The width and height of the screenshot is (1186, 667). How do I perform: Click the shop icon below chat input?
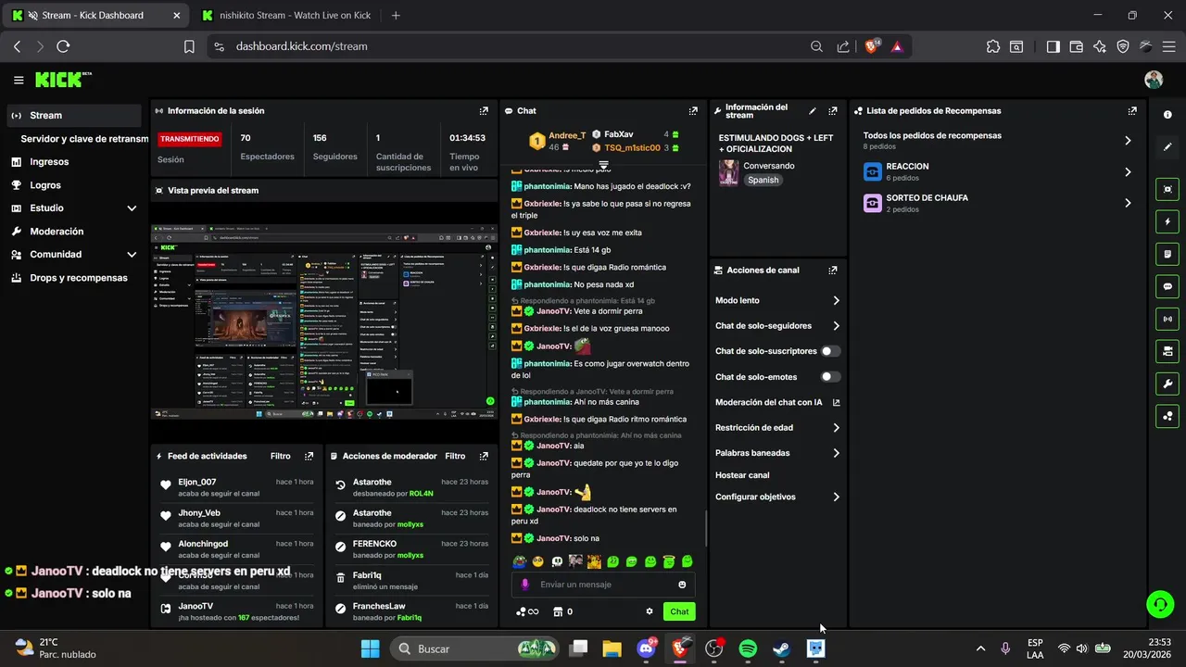[558, 611]
